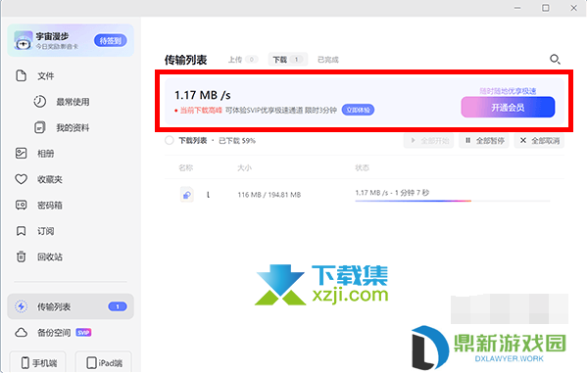Screen dimensions: 587x373
Task: Open the 手机端 mobile option
Action: [x=38, y=362]
